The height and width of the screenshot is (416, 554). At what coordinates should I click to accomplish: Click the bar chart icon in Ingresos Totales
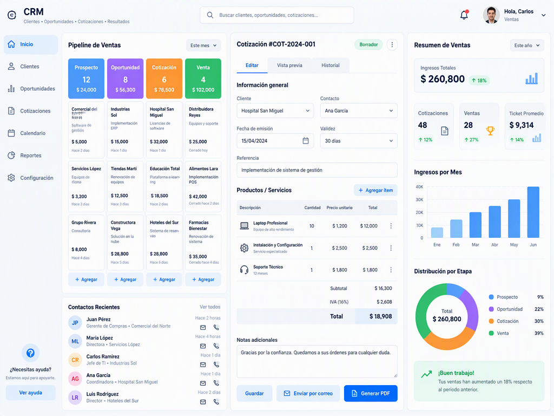point(531,79)
